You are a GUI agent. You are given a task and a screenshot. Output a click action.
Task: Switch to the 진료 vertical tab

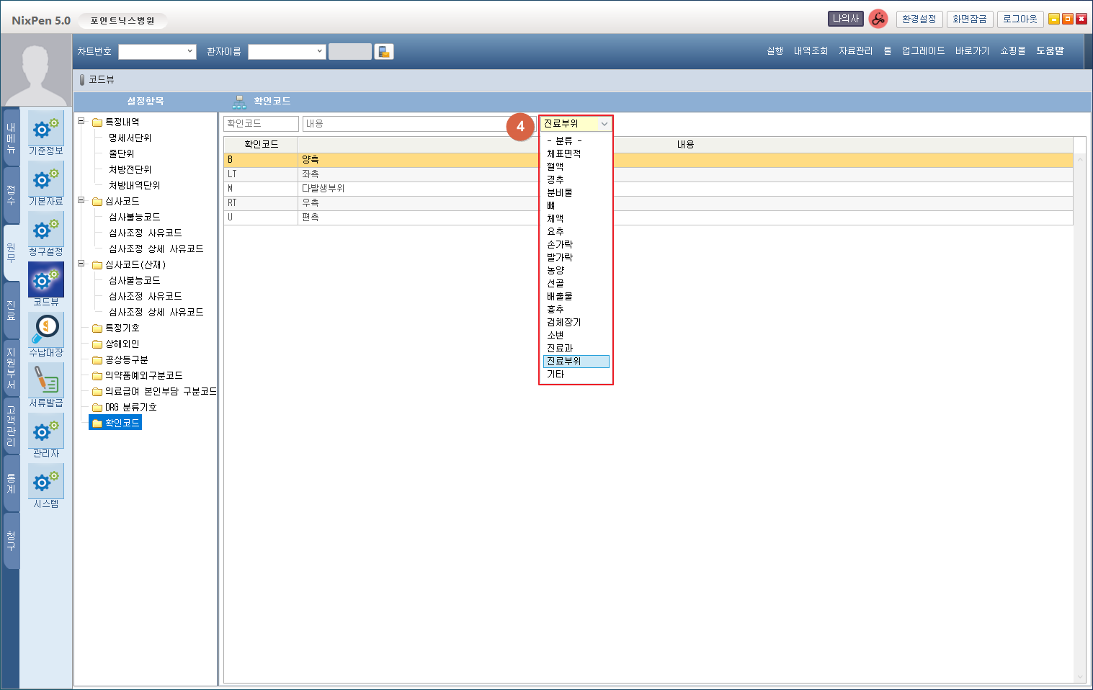pyautogui.click(x=11, y=310)
